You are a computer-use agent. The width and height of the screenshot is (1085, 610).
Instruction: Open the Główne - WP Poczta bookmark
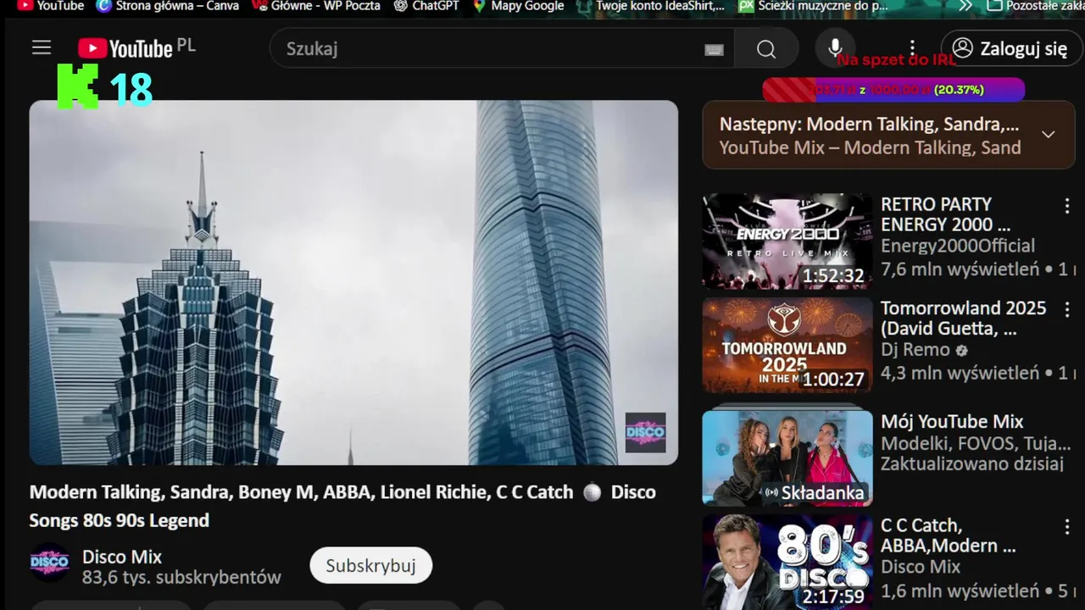pos(316,6)
